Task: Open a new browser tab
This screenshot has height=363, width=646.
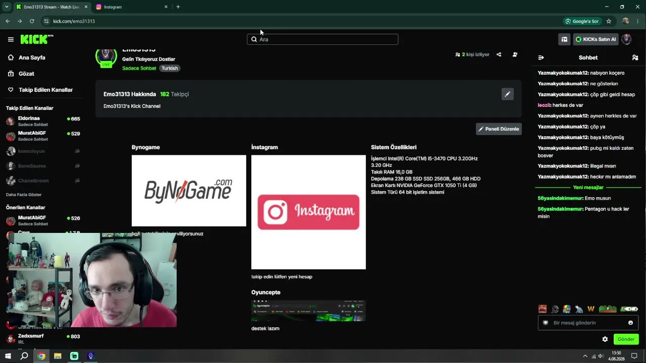Action: point(178,7)
